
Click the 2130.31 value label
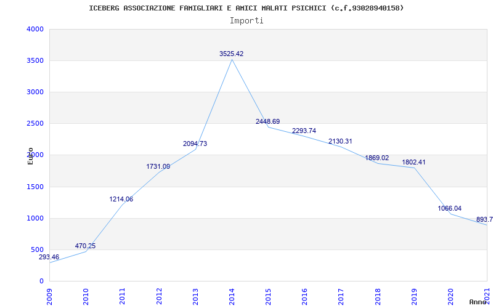point(341,141)
